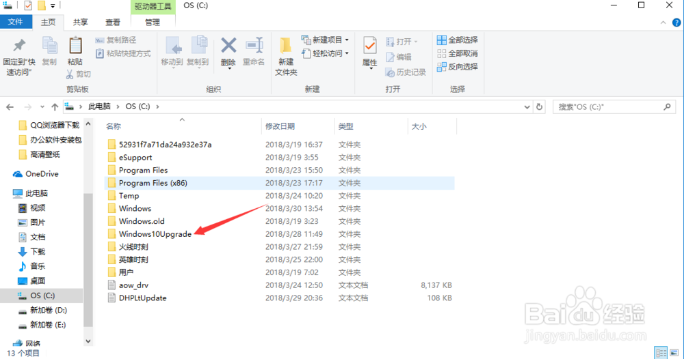Click the Up one level arrow
This screenshot has width=684, height=359.
[x=55, y=106]
